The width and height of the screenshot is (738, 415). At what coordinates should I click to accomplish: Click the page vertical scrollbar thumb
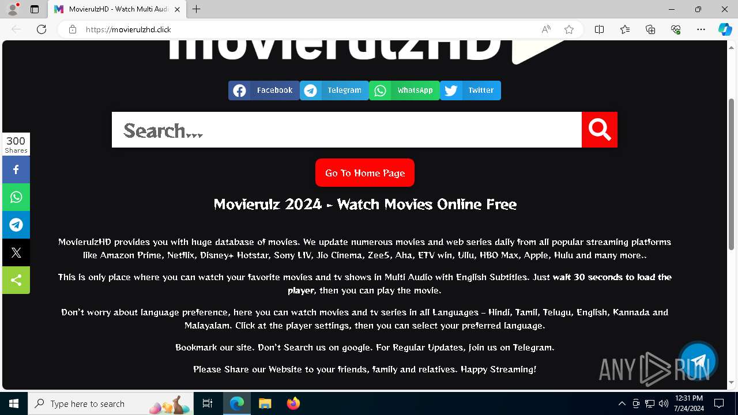coord(732,174)
